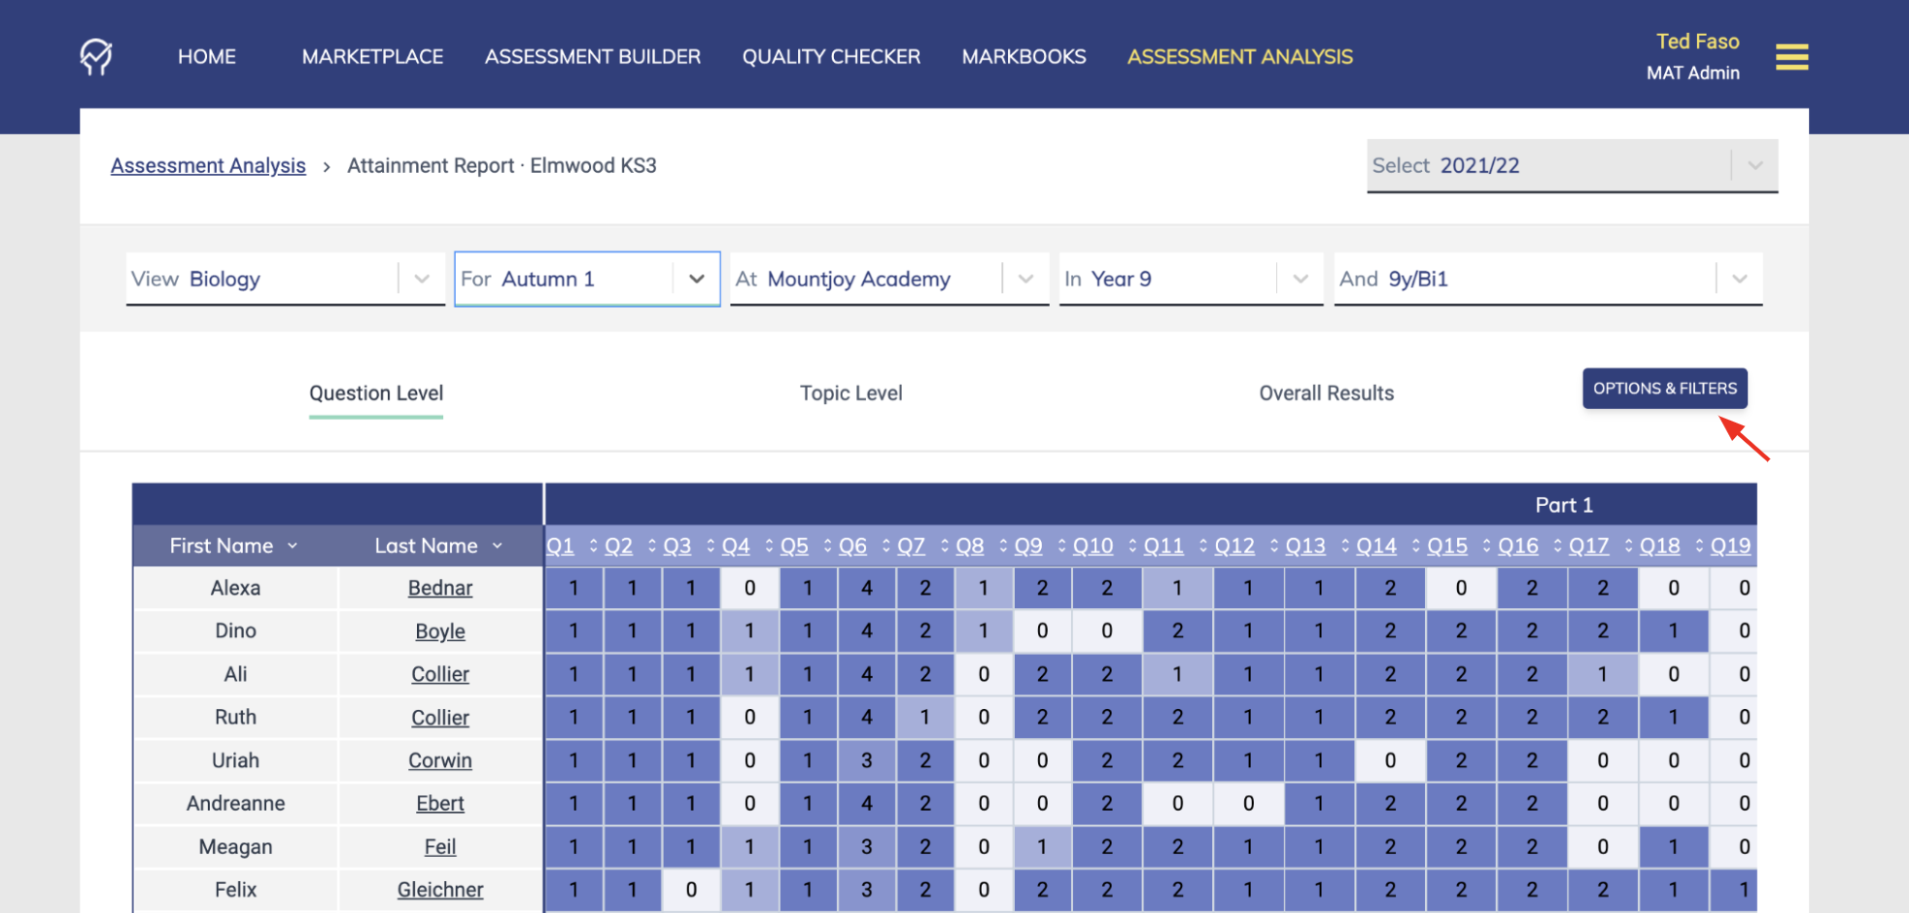Screen dimensions: 1909x913
Task: Open the Quality Checker page
Action: 831,56
